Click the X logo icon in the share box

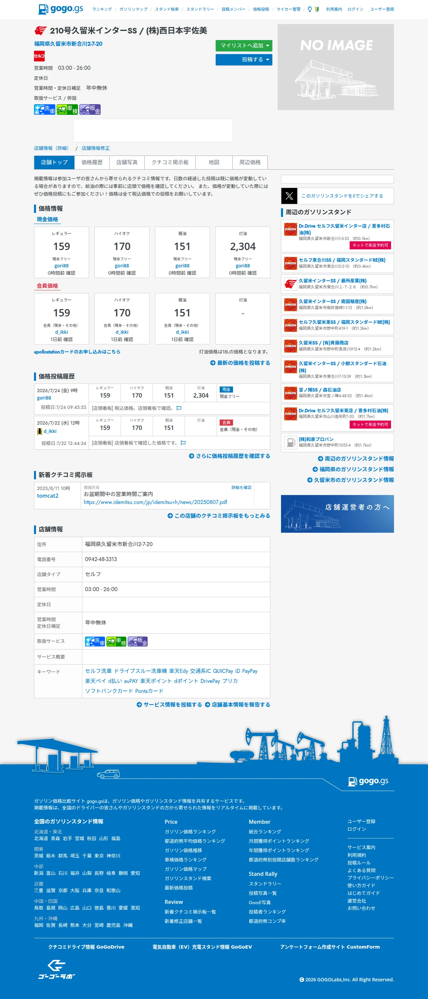(289, 196)
